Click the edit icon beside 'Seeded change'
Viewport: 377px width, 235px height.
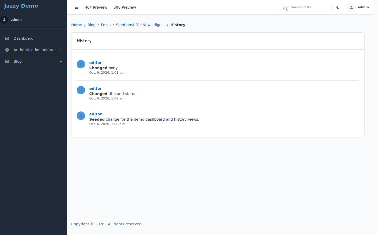point(81,116)
